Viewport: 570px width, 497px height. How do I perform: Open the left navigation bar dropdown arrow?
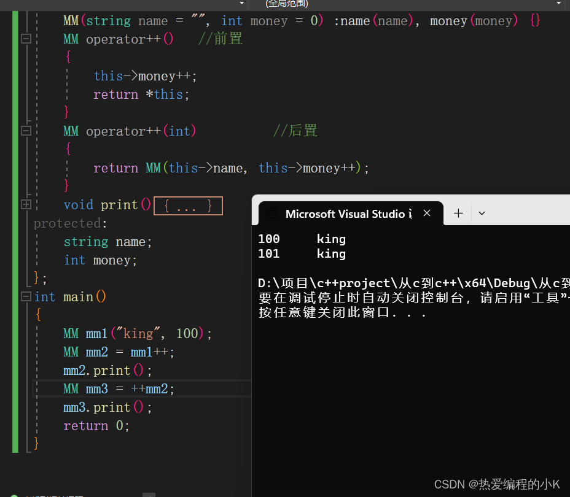[242, 3]
